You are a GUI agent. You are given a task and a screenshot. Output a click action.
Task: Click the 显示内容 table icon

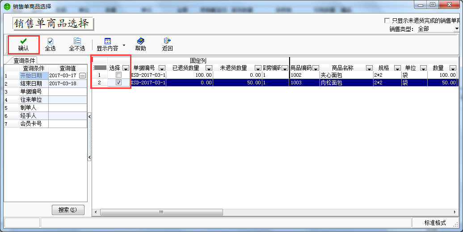(107, 41)
